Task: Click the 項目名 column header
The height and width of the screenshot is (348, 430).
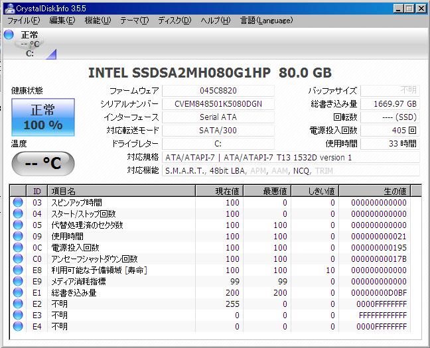Action: point(121,191)
